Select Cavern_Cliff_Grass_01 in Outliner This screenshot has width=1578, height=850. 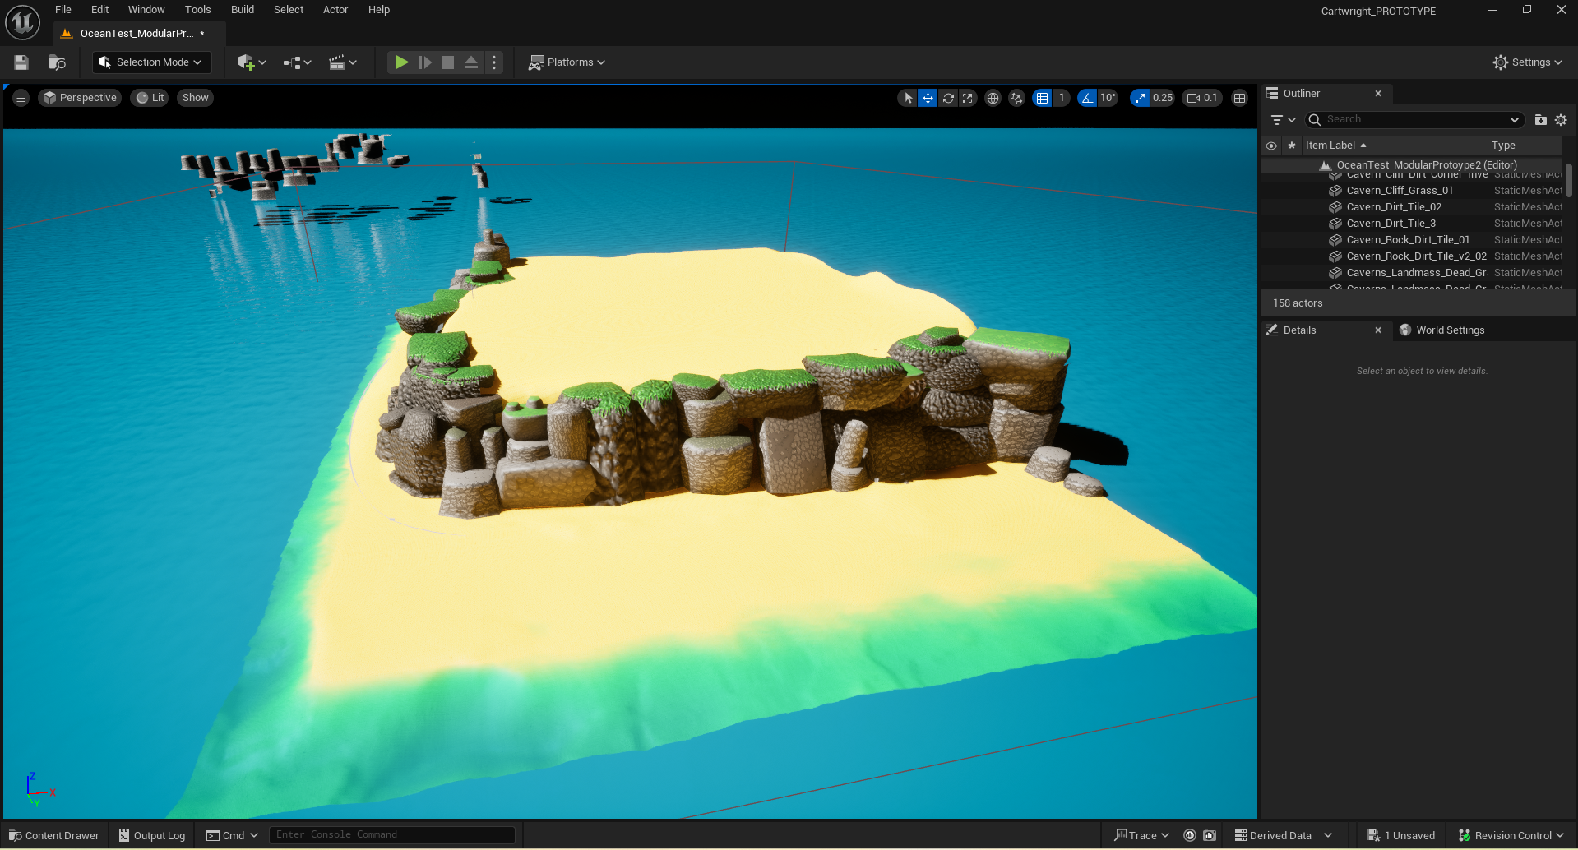[1413, 191]
